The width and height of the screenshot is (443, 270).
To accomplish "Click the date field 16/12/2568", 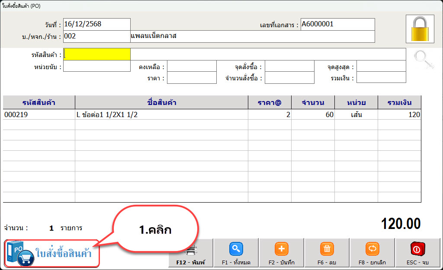I will click(x=96, y=24).
